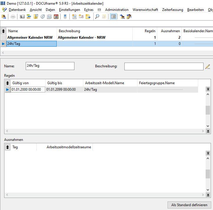213x210 pixels.
Task: Open the contact card icon
Action: 22,17
